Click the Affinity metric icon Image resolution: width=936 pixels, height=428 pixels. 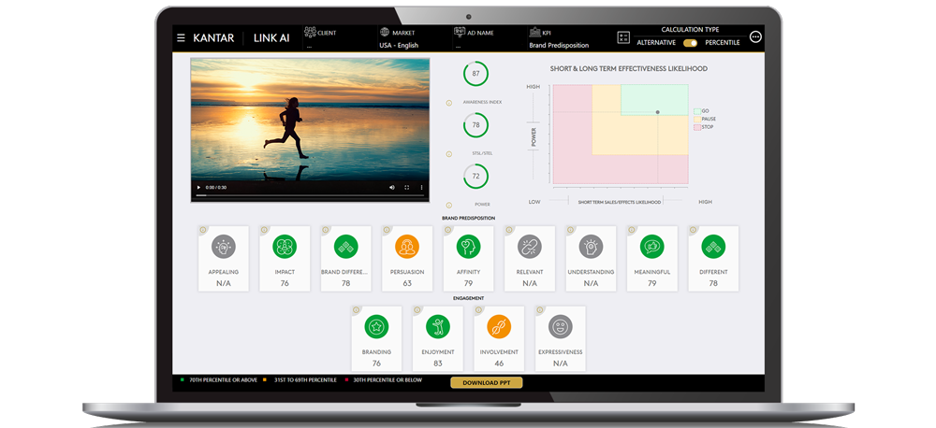[469, 246]
